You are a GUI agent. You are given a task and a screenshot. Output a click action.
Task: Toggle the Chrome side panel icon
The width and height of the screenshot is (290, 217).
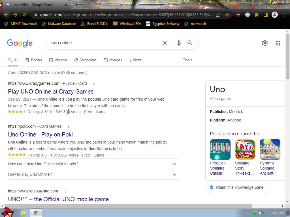266,15
